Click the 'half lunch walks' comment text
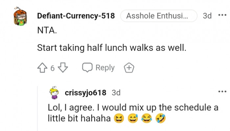This screenshot has width=230, height=131. (112, 48)
